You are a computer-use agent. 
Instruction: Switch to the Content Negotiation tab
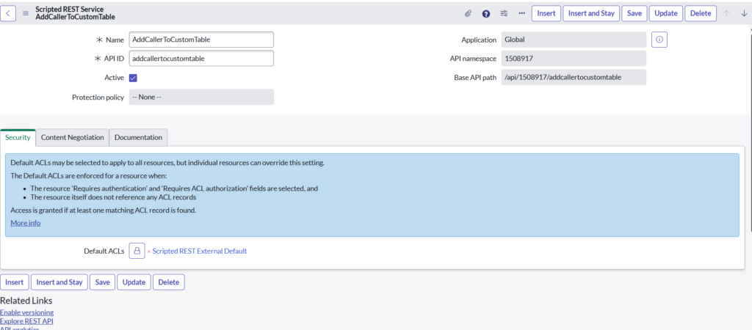click(x=72, y=137)
